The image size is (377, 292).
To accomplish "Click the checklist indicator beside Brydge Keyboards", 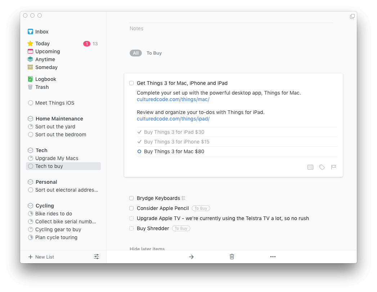I will (183, 198).
